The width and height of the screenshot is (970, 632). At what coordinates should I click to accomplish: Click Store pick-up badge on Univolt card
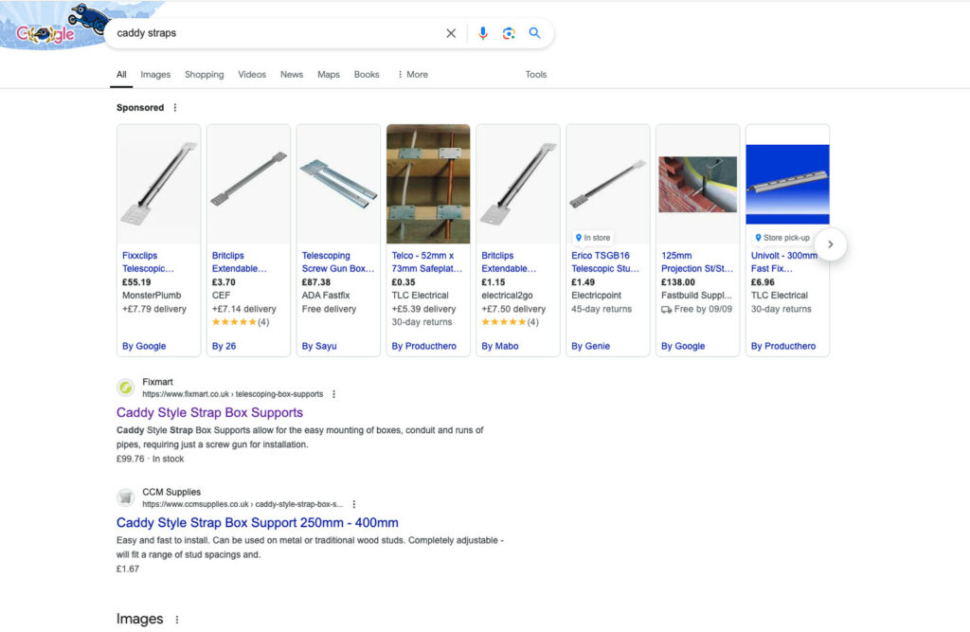point(781,238)
